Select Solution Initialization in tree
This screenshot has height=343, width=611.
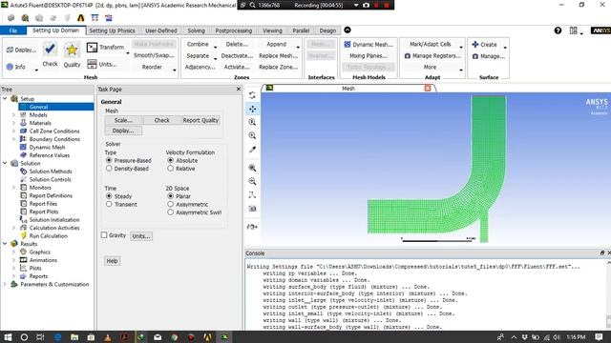tap(54, 220)
